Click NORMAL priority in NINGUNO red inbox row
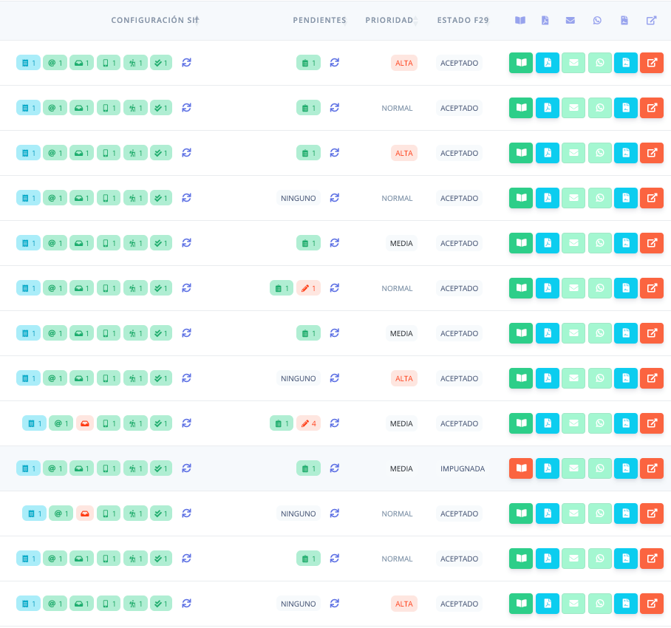 (397, 513)
